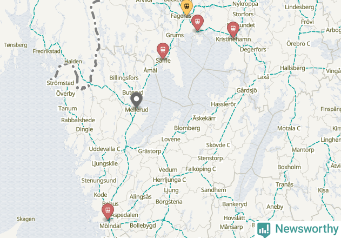
Task: Click the Skövde C station label
Action: pyautogui.click(x=218, y=145)
